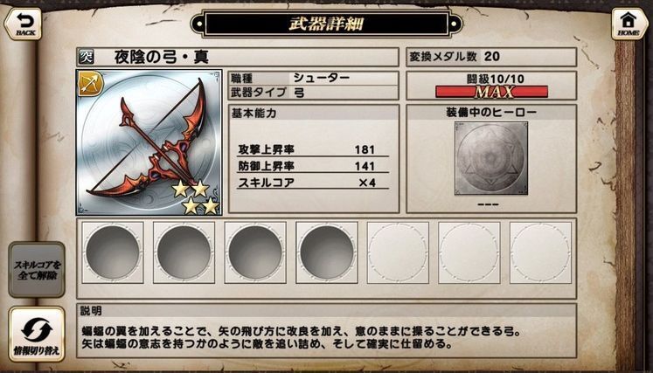Select the first filled skill core slot

point(113,252)
